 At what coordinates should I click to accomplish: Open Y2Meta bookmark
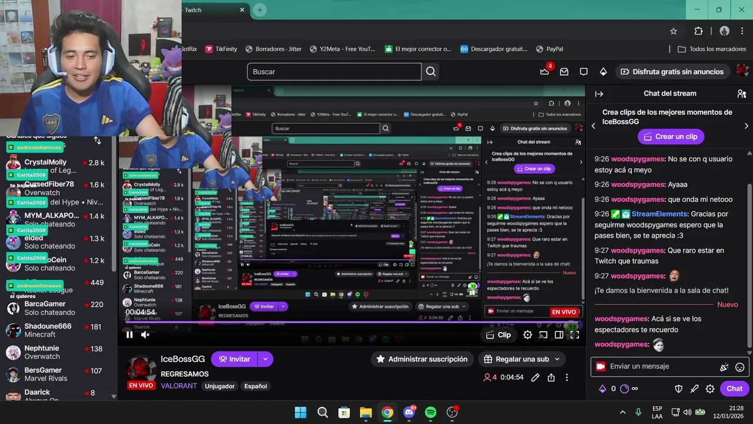342,49
